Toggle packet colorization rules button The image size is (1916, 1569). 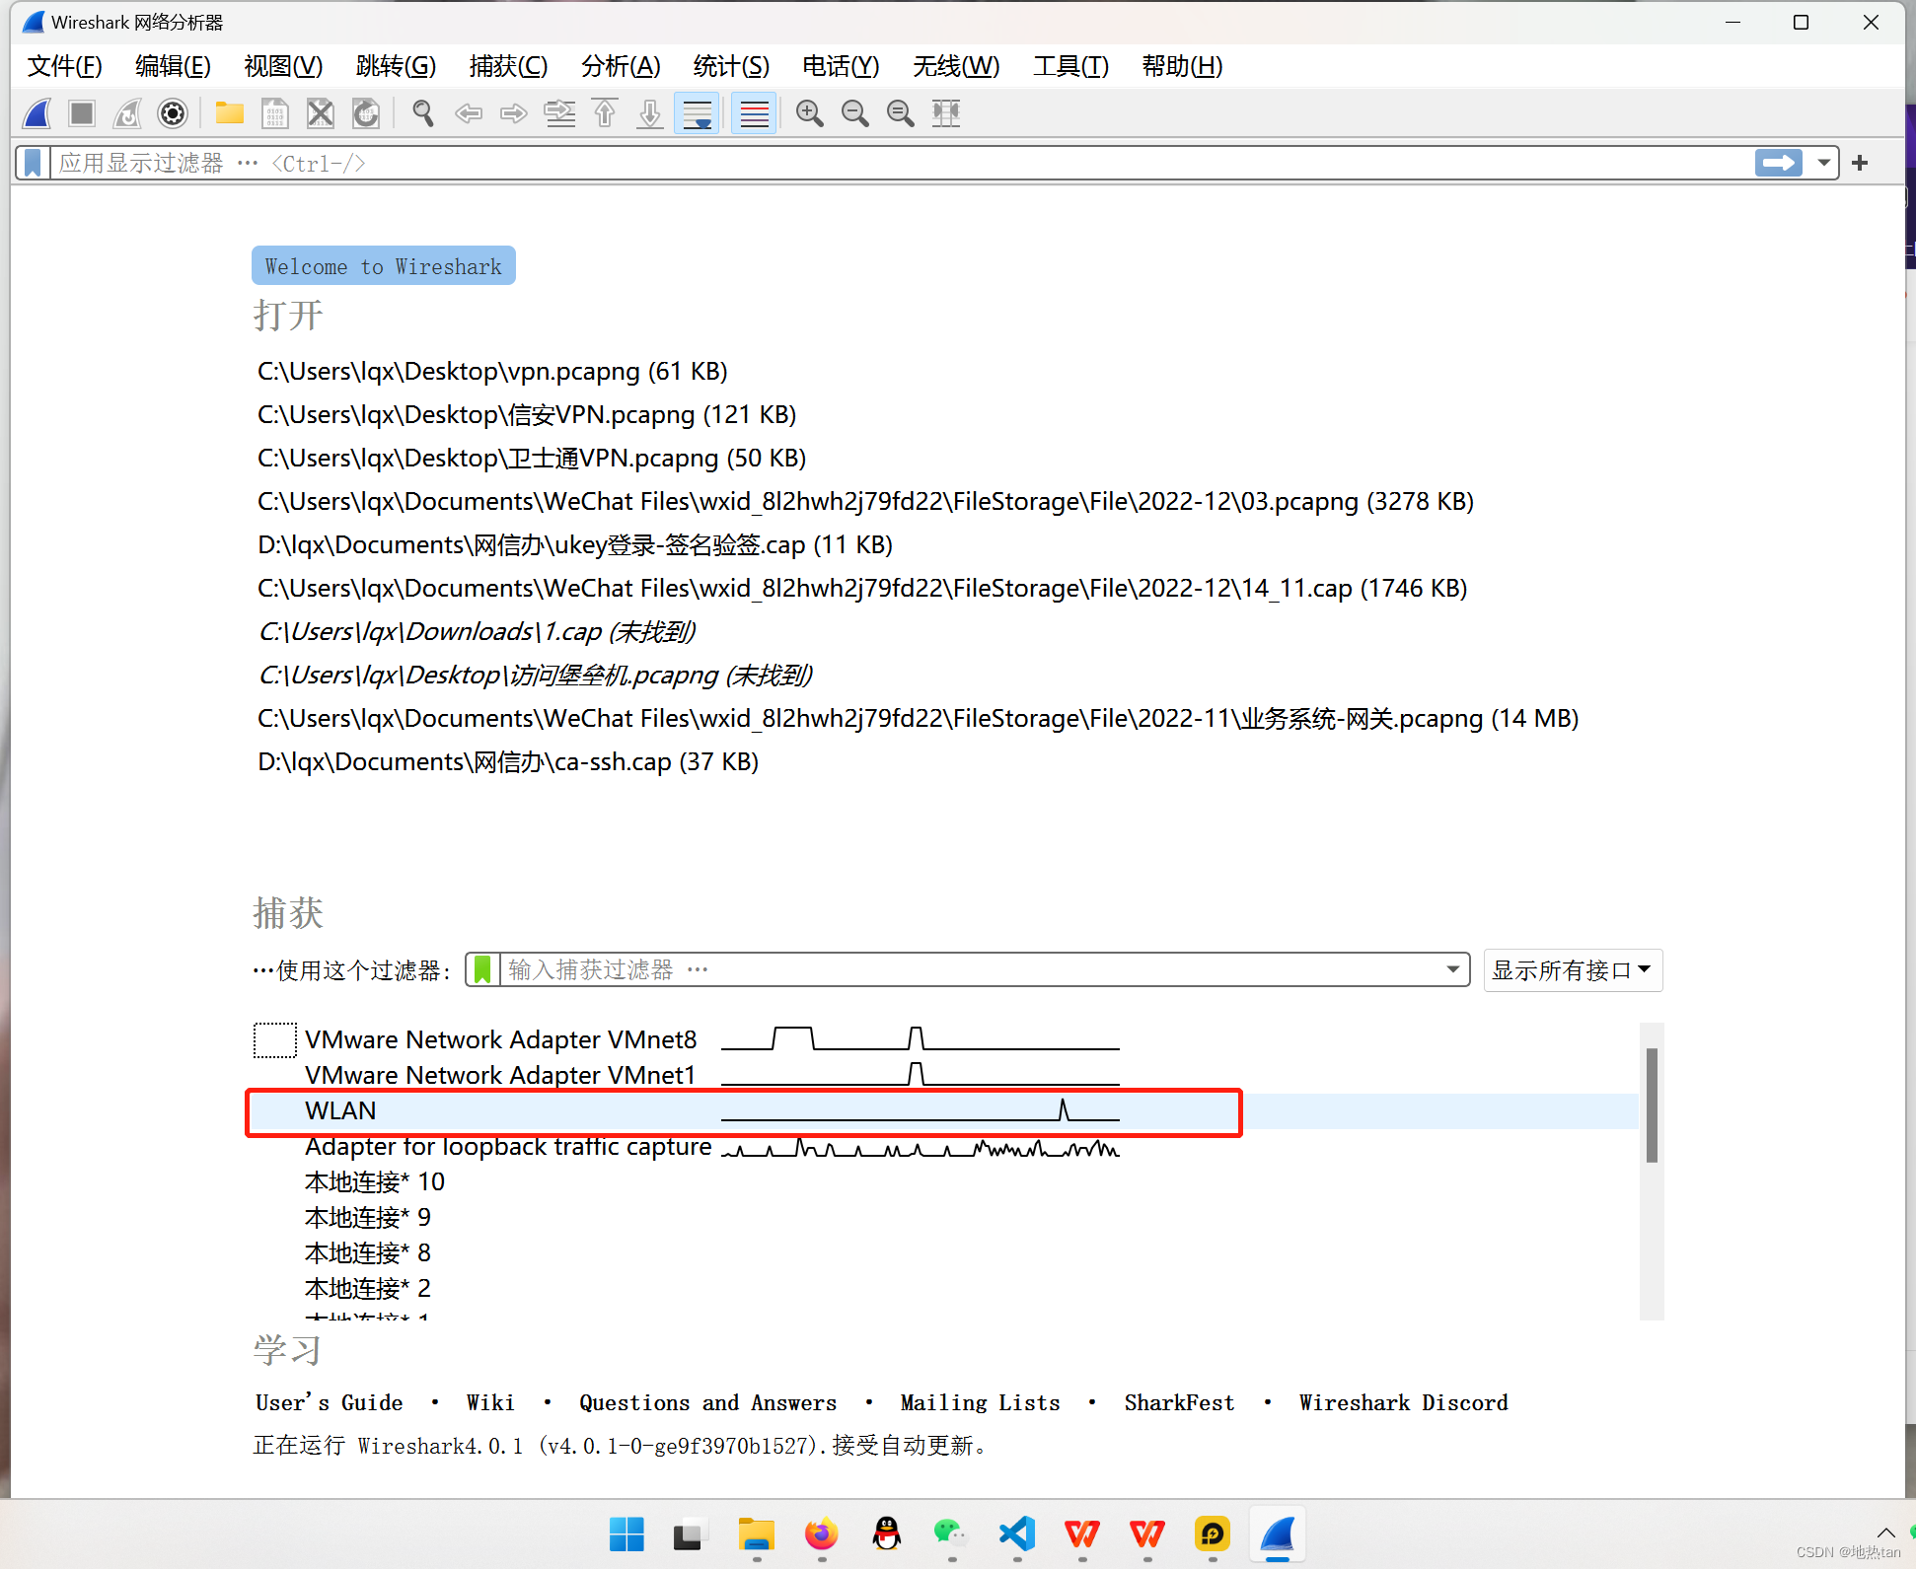click(x=754, y=113)
